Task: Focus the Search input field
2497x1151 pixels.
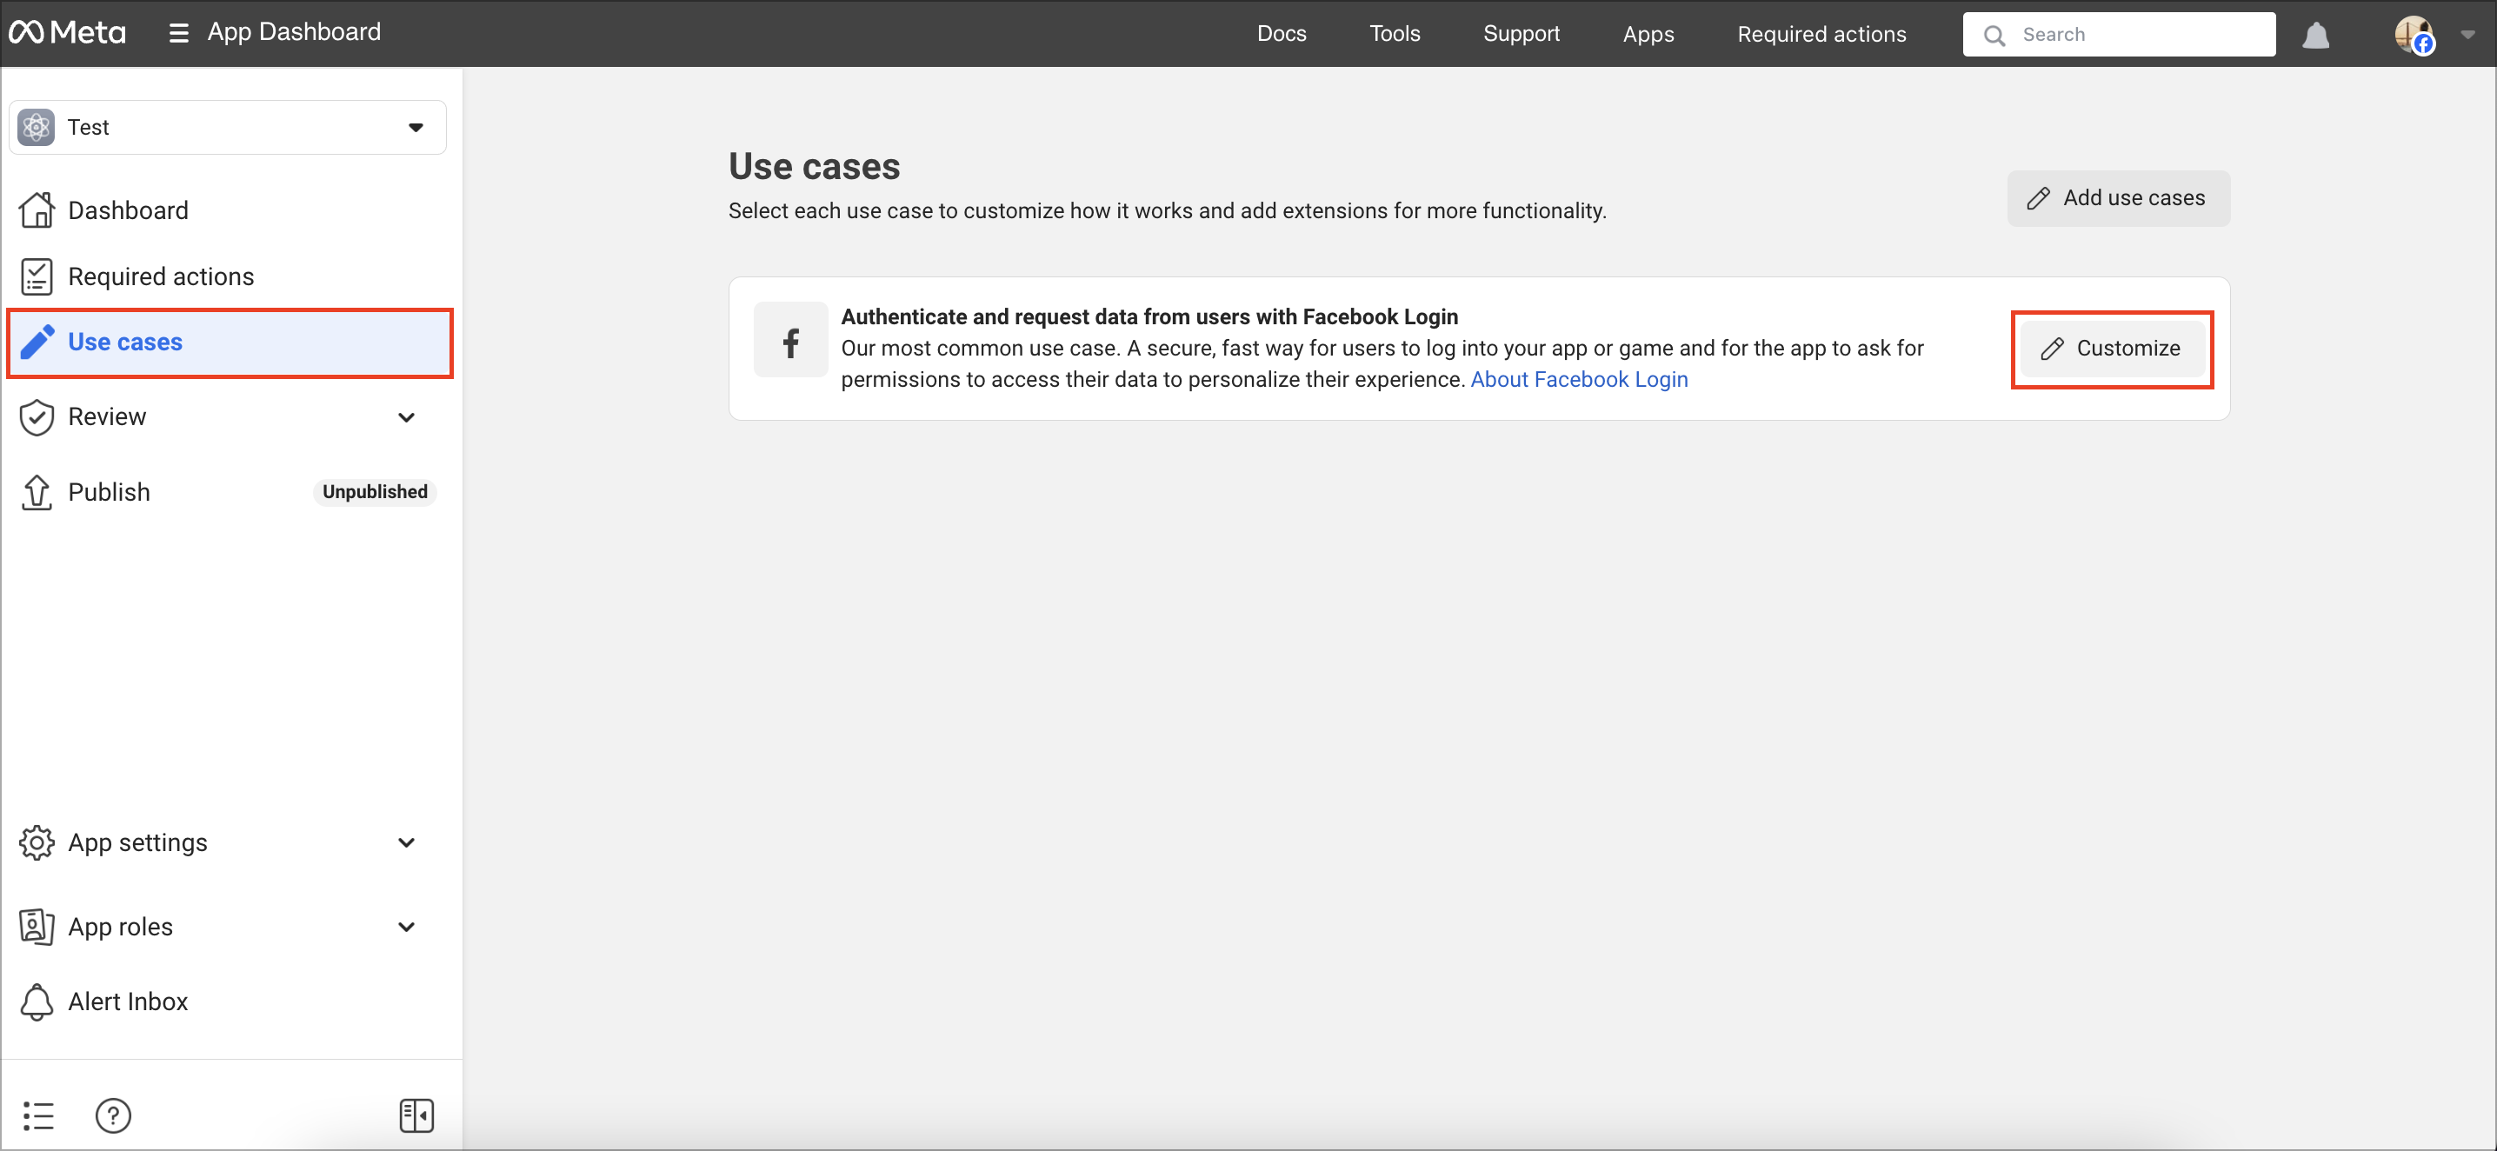Action: 2118,35
